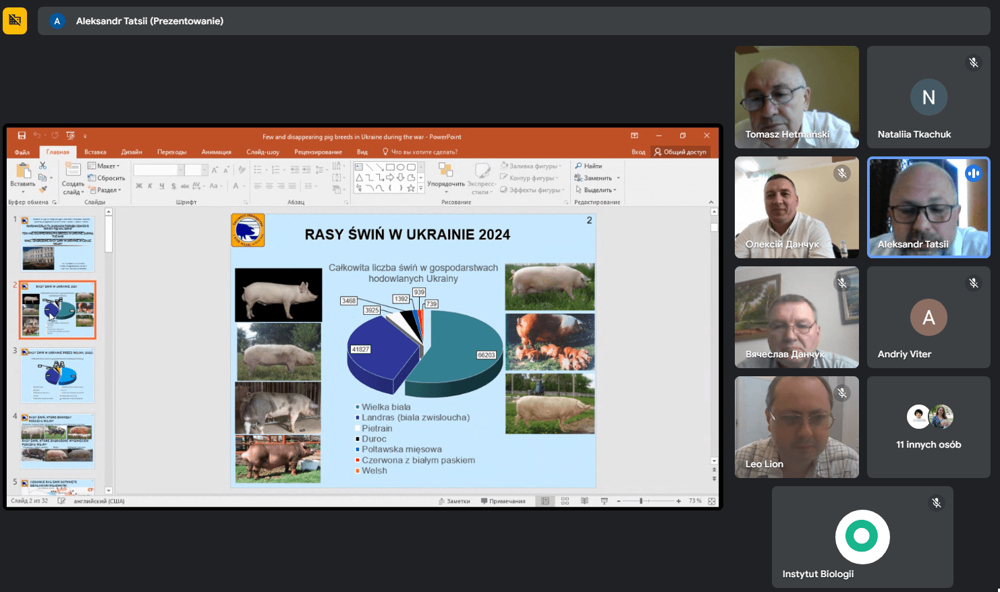Click Найти find button
The image size is (1000, 592).
tap(588, 166)
